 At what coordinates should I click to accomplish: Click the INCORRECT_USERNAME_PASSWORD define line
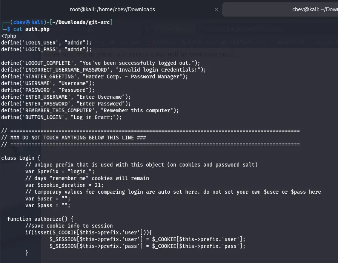[x=104, y=70]
